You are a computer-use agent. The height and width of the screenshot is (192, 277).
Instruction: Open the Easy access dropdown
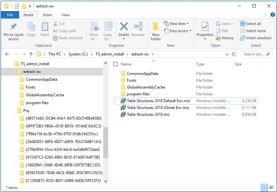[x=178, y=31]
